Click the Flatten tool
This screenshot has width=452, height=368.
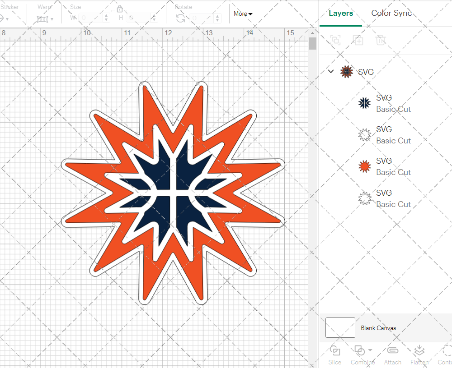tap(419, 355)
